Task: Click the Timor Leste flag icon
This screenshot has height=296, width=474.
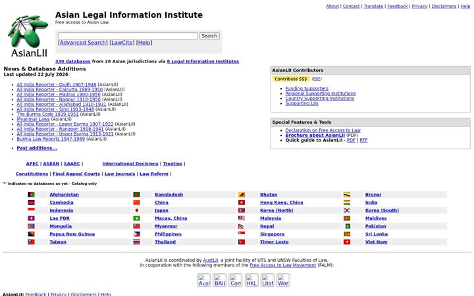Action: coord(242,241)
